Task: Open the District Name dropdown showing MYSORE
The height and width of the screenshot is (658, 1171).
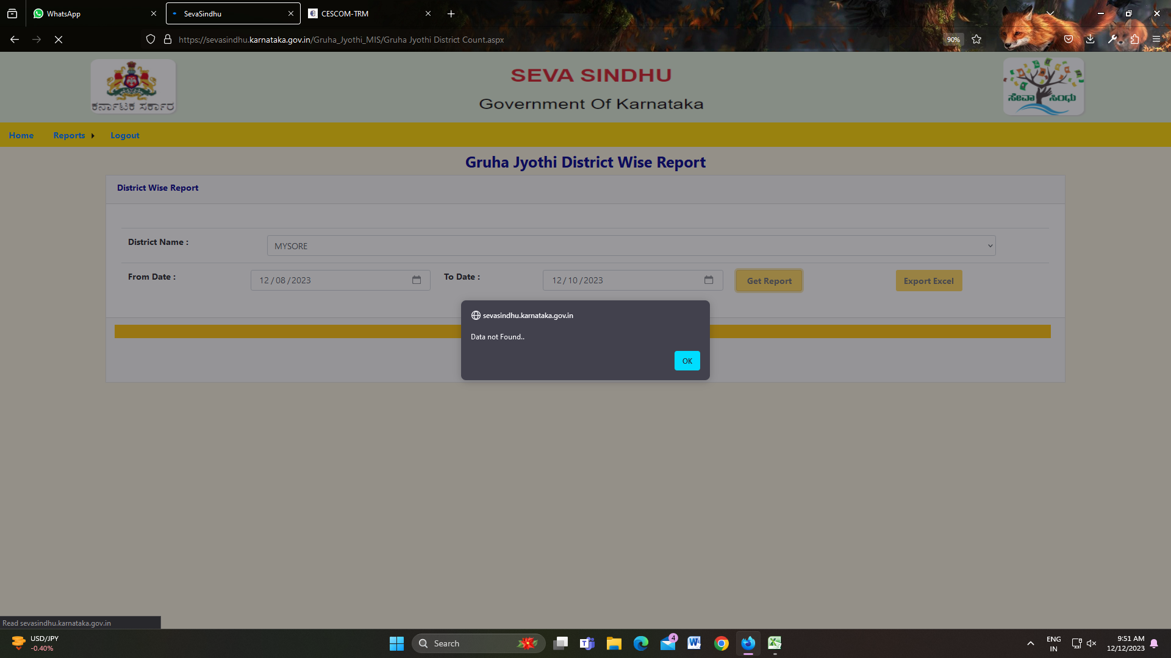Action: point(631,246)
